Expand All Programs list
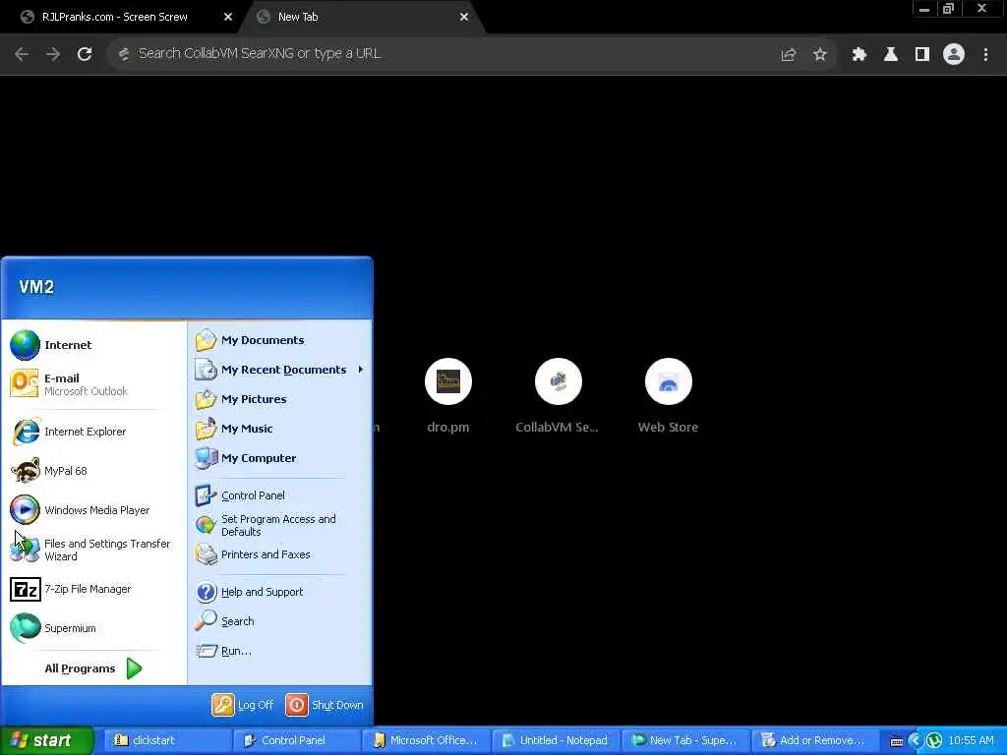The image size is (1007, 755). click(x=93, y=668)
